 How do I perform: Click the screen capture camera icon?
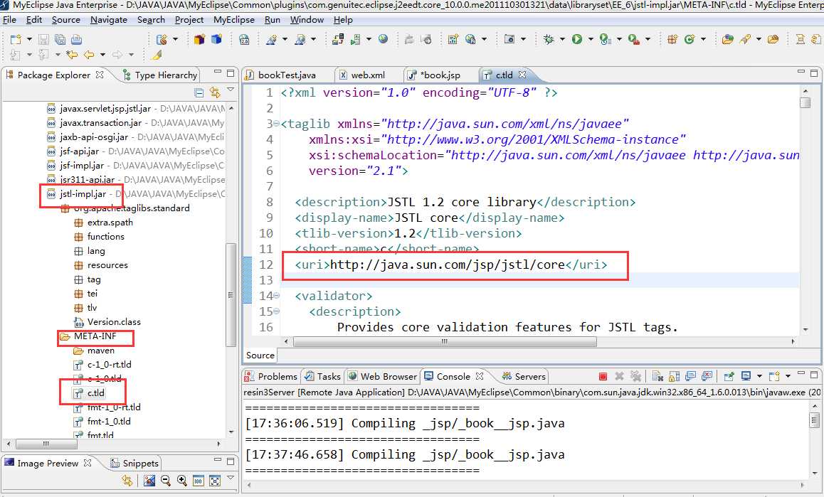tap(509, 39)
